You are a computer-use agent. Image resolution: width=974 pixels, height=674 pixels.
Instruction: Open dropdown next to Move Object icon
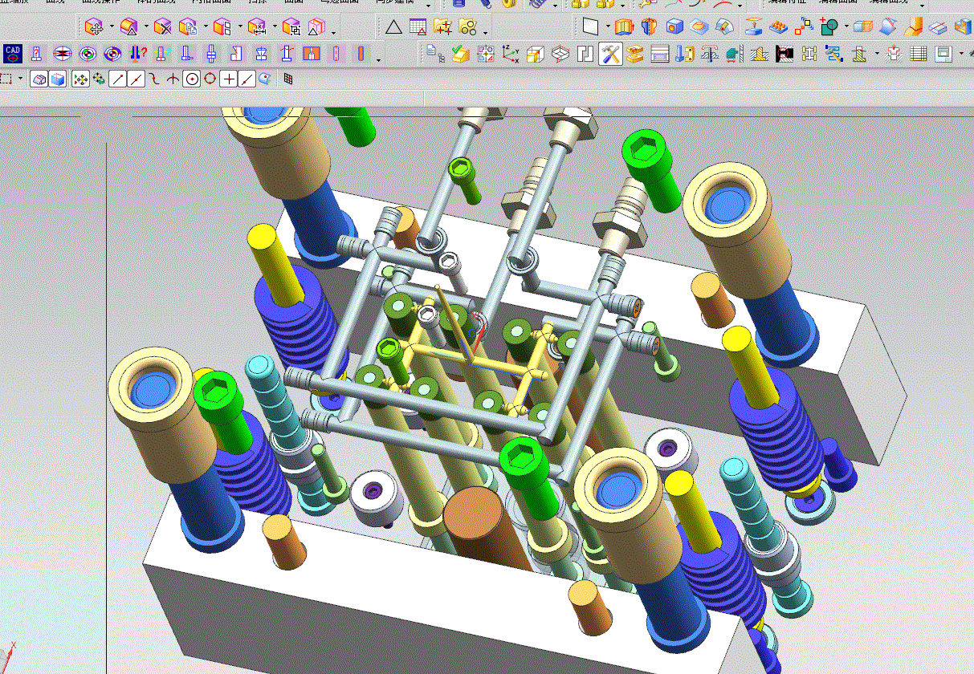pyautogui.click(x=112, y=28)
